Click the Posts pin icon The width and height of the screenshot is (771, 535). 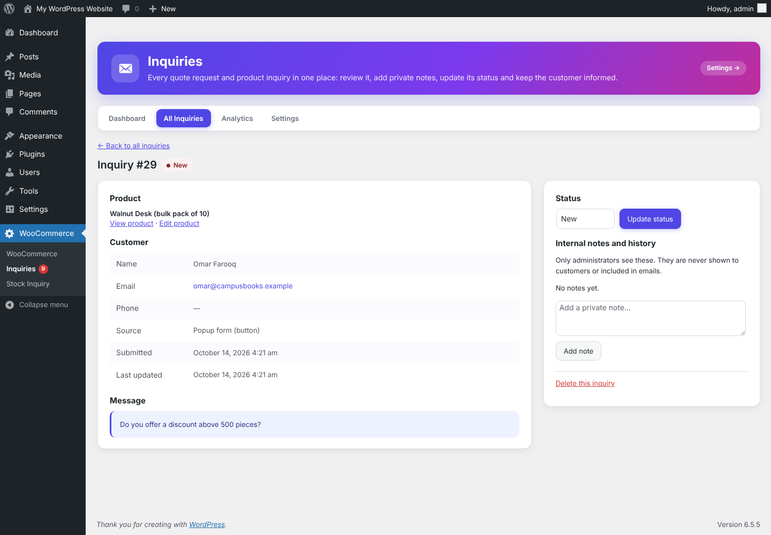coord(10,57)
